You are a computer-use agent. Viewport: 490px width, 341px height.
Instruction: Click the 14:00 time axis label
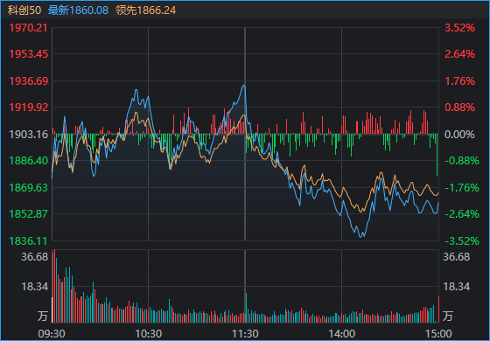341,334
